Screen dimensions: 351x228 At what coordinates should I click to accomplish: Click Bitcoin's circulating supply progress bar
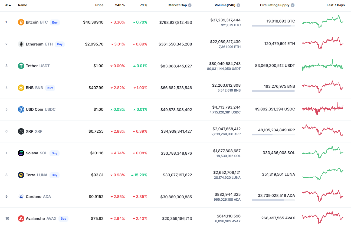point(273,26)
